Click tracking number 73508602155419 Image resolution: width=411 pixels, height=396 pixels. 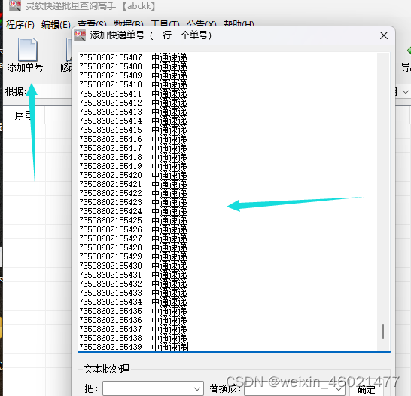tap(111, 166)
